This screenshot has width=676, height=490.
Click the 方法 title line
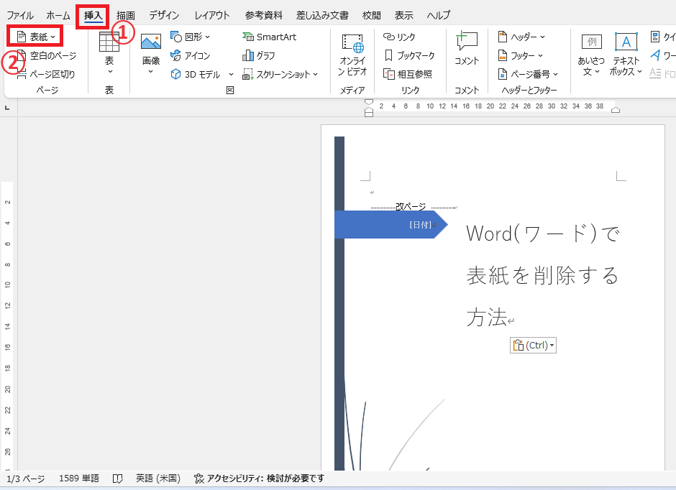point(487,318)
